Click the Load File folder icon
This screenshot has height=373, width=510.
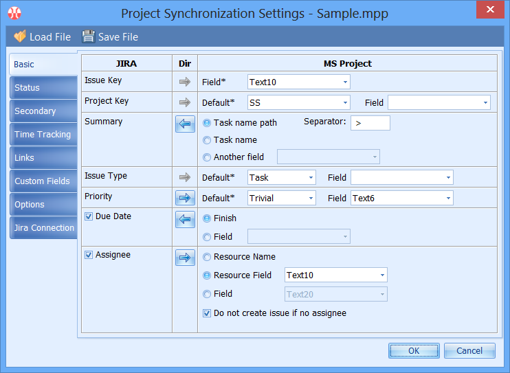[x=20, y=36]
